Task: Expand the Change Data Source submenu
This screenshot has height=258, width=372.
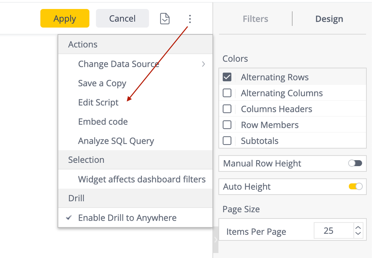Action: tap(119, 64)
